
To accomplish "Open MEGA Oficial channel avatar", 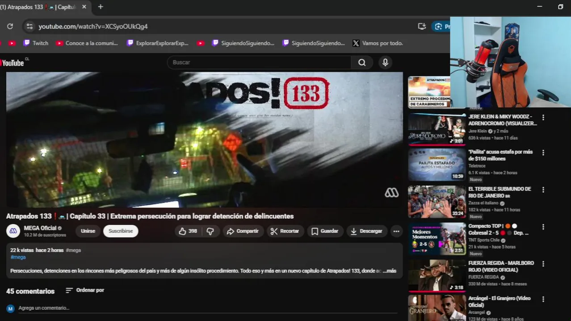I will click(x=13, y=231).
